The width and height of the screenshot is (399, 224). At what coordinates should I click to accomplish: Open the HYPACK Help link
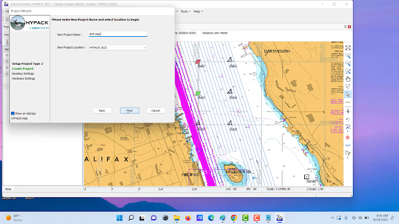coord(19,118)
